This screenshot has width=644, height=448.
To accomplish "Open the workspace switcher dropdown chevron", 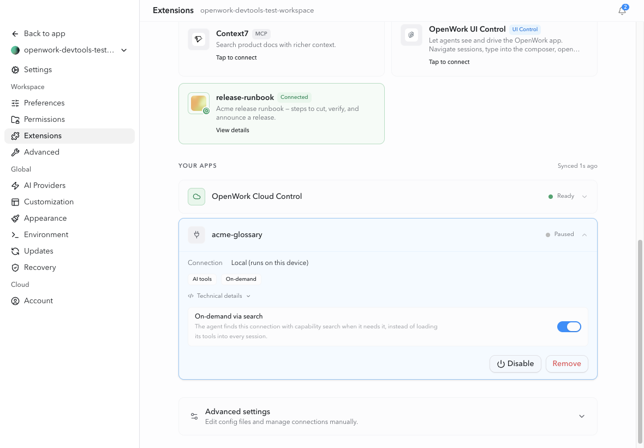I will pyautogui.click(x=124, y=50).
